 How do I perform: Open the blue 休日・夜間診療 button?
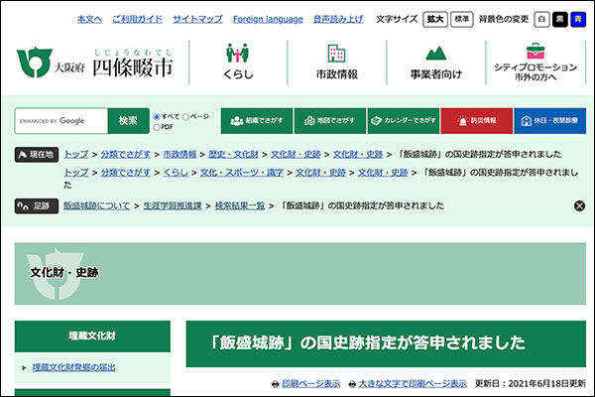coord(549,121)
